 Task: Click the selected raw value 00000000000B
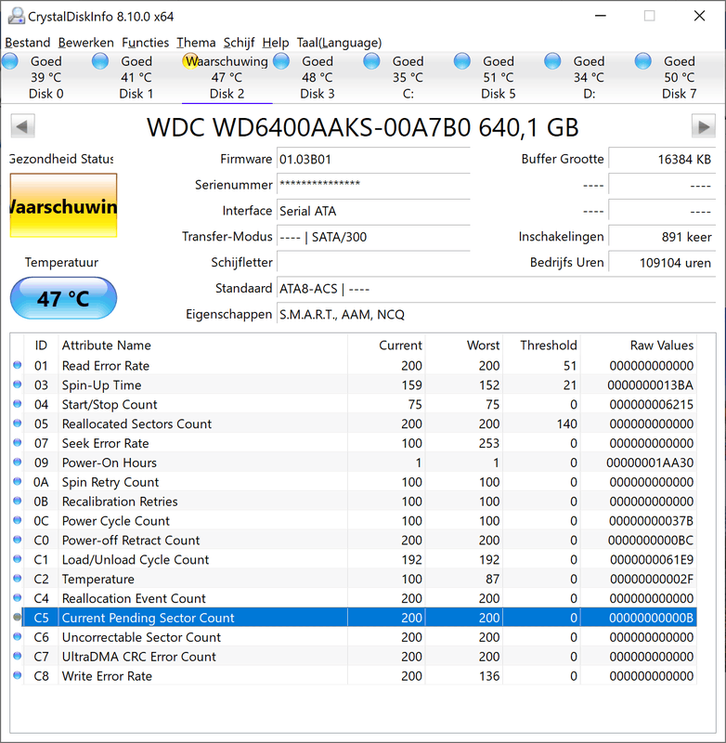point(651,618)
